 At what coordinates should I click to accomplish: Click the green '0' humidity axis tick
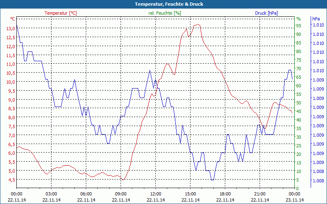(x=298, y=188)
